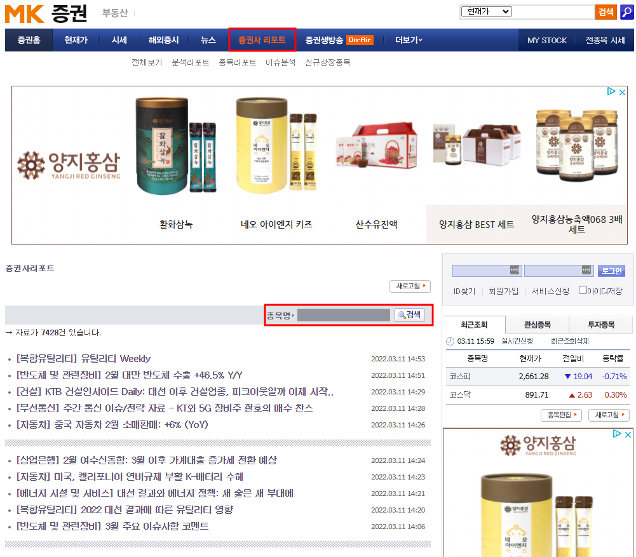Open 증권생방송 menu
The image size is (636, 557).
324,40
